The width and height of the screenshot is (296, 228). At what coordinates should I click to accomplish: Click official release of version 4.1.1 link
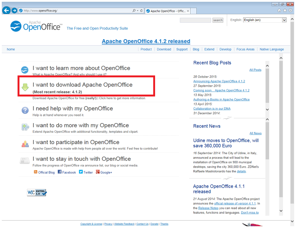click(235, 204)
